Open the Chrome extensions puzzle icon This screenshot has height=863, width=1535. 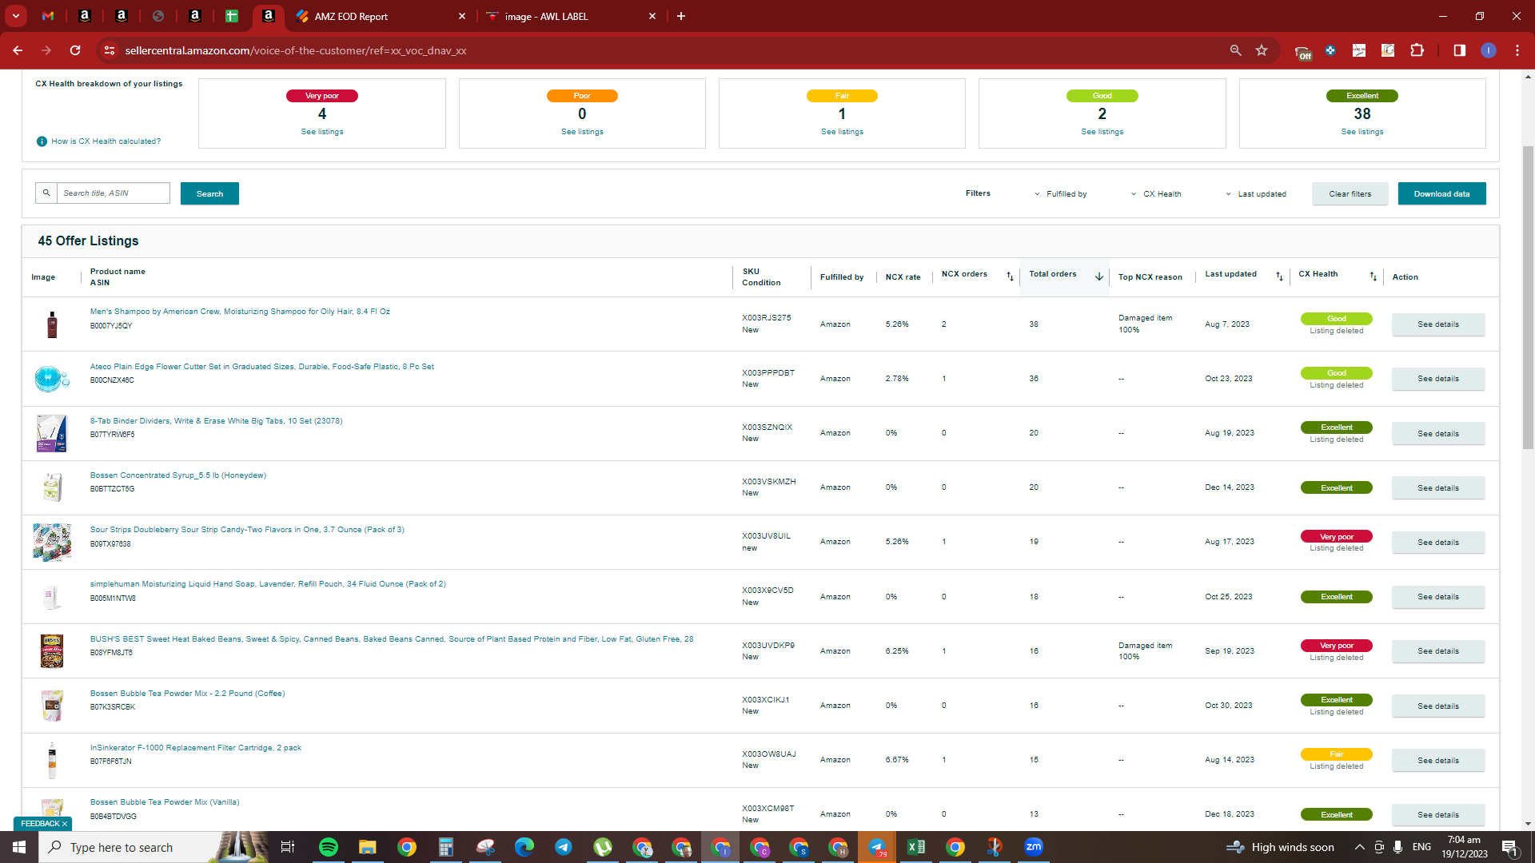click(1417, 50)
